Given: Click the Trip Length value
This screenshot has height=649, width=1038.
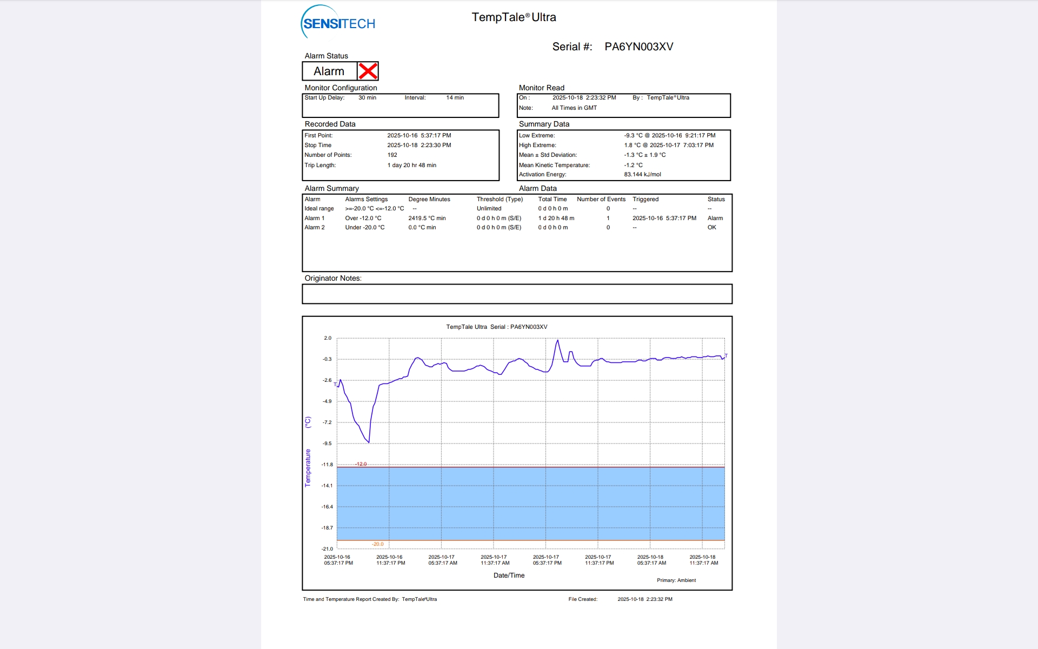Looking at the screenshot, I should coord(411,165).
